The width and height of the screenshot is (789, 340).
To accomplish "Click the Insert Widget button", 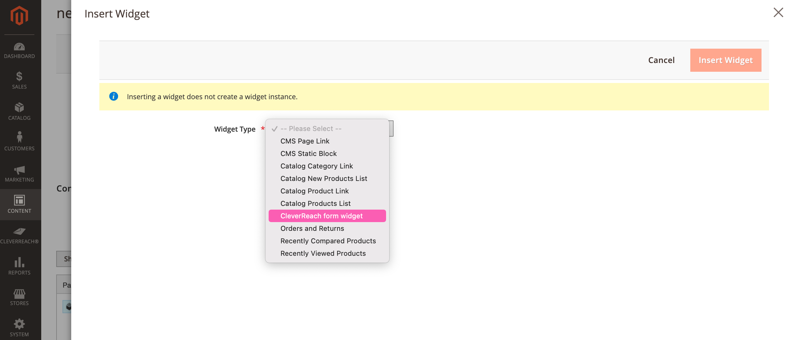I will pyautogui.click(x=725, y=60).
